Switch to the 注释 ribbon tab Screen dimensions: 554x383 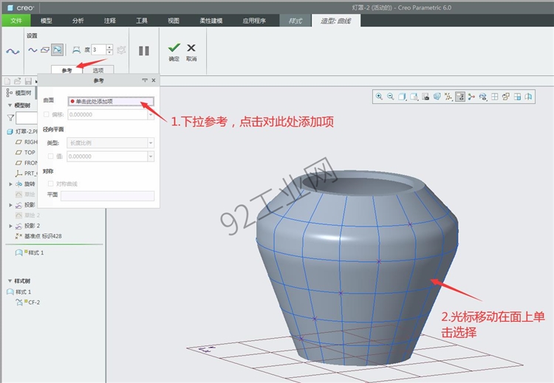pyautogui.click(x=110, y=21)
